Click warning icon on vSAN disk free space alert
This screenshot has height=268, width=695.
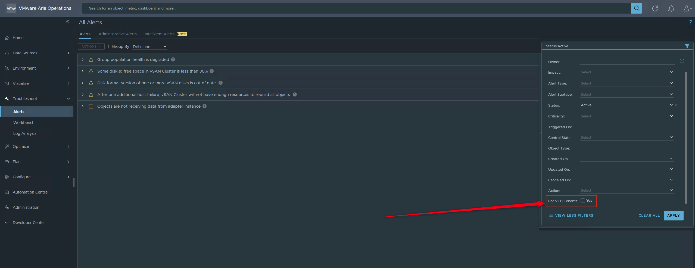91,71
